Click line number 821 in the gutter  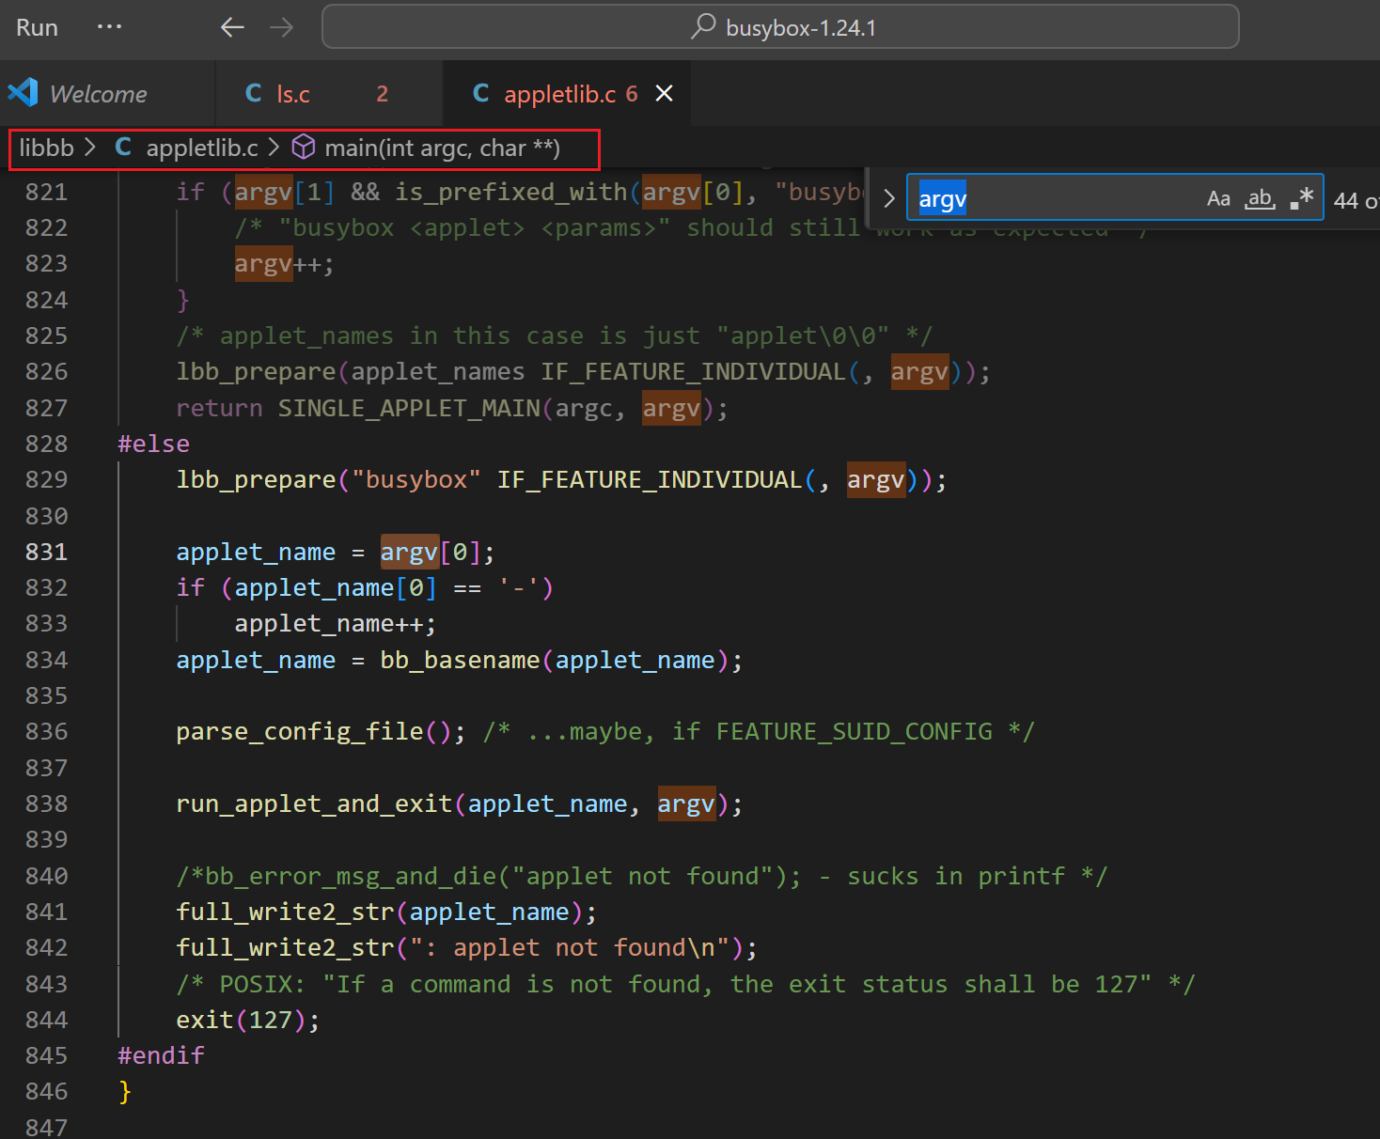[x=47, y=192]
